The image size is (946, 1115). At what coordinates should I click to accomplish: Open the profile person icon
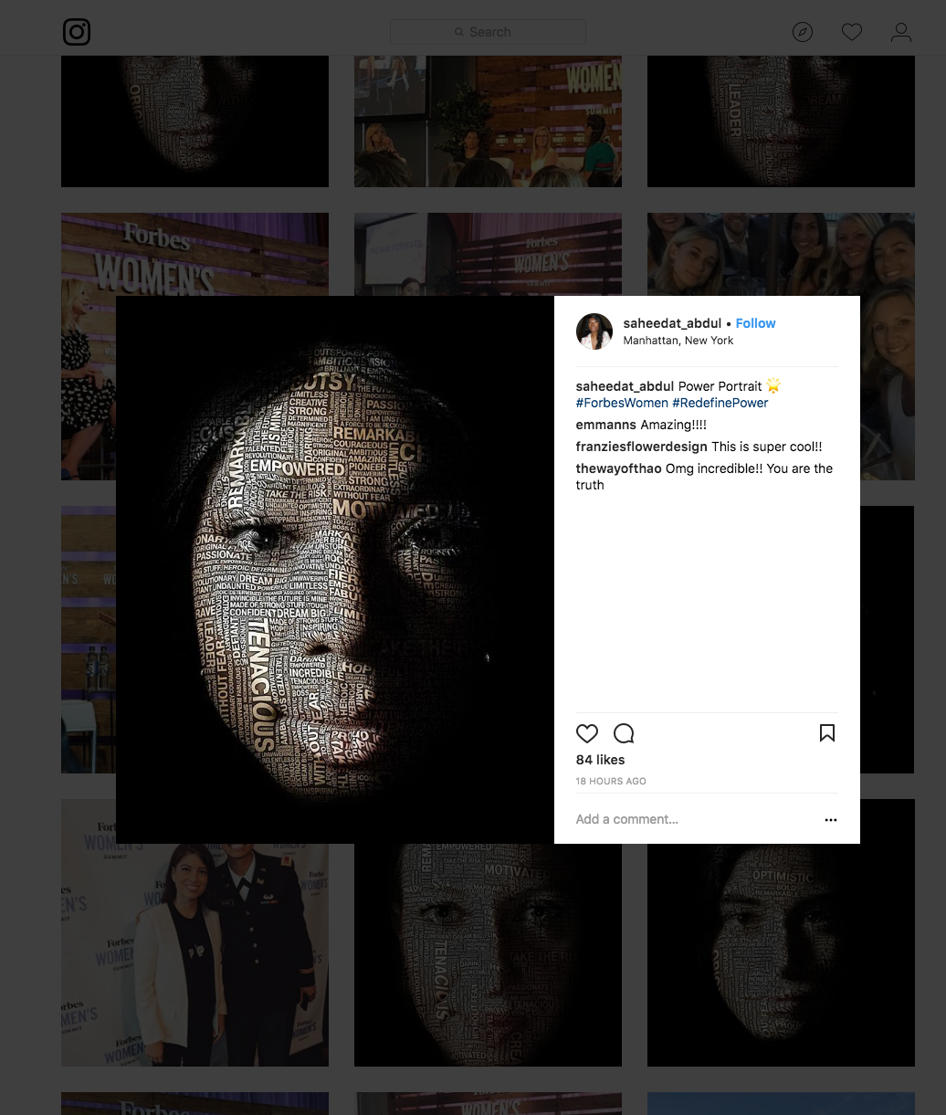pos(901,32)
